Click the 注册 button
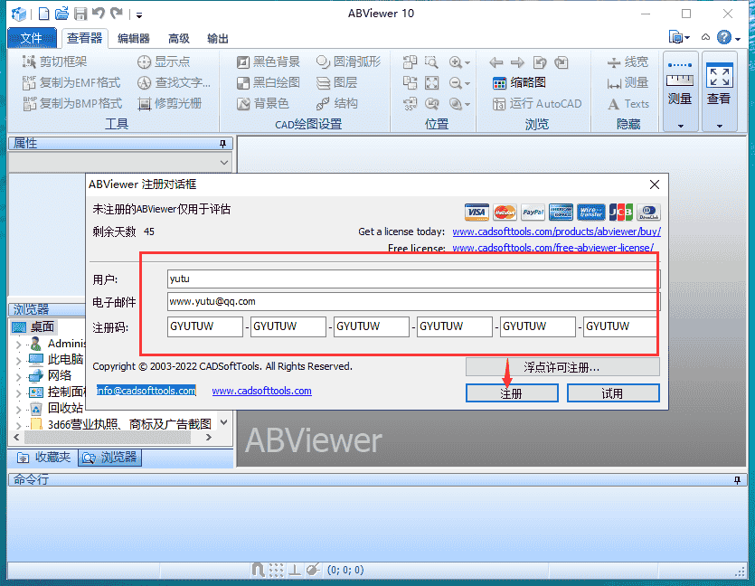The height and width of the screenshot is (586, 755). pyautogui.click(x=512, y=392)
